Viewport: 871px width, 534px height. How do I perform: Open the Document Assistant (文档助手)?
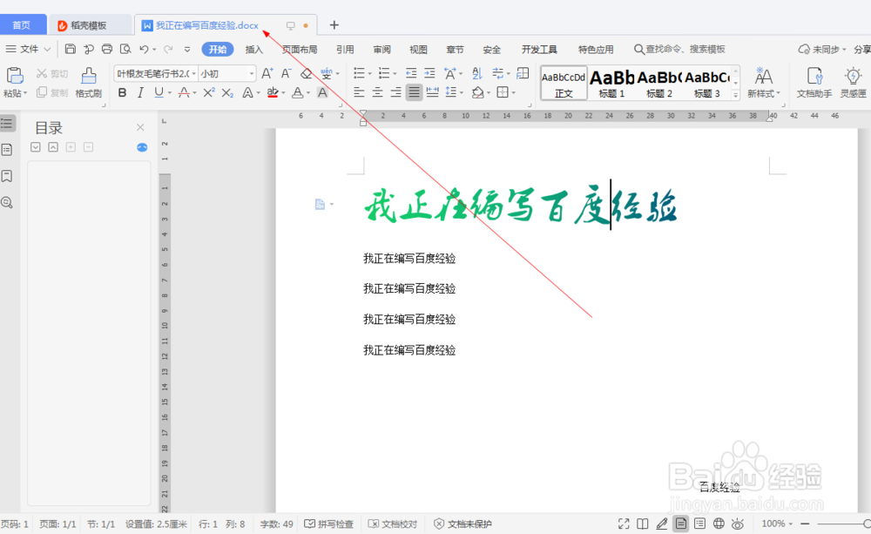point(814,82)
